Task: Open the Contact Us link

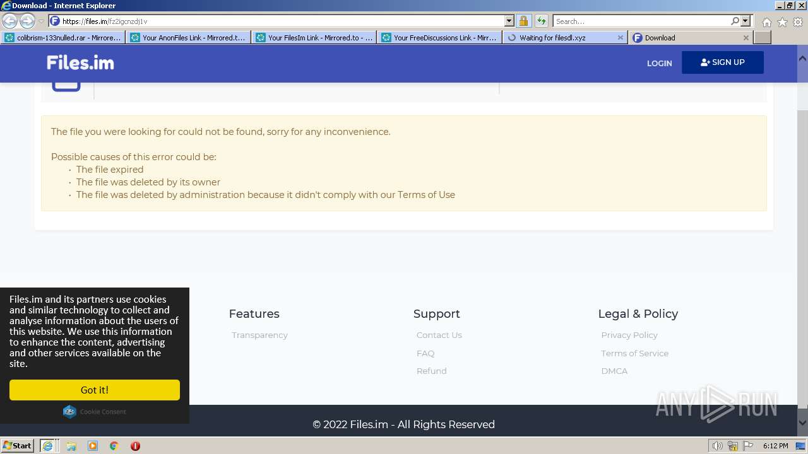Action: pos(439,335)
